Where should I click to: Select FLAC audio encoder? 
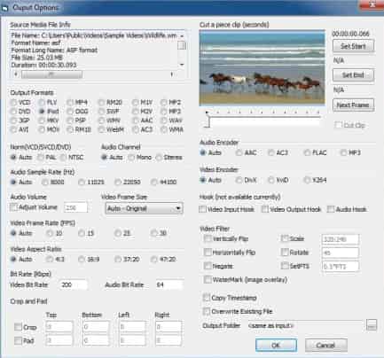pos(307,152)
